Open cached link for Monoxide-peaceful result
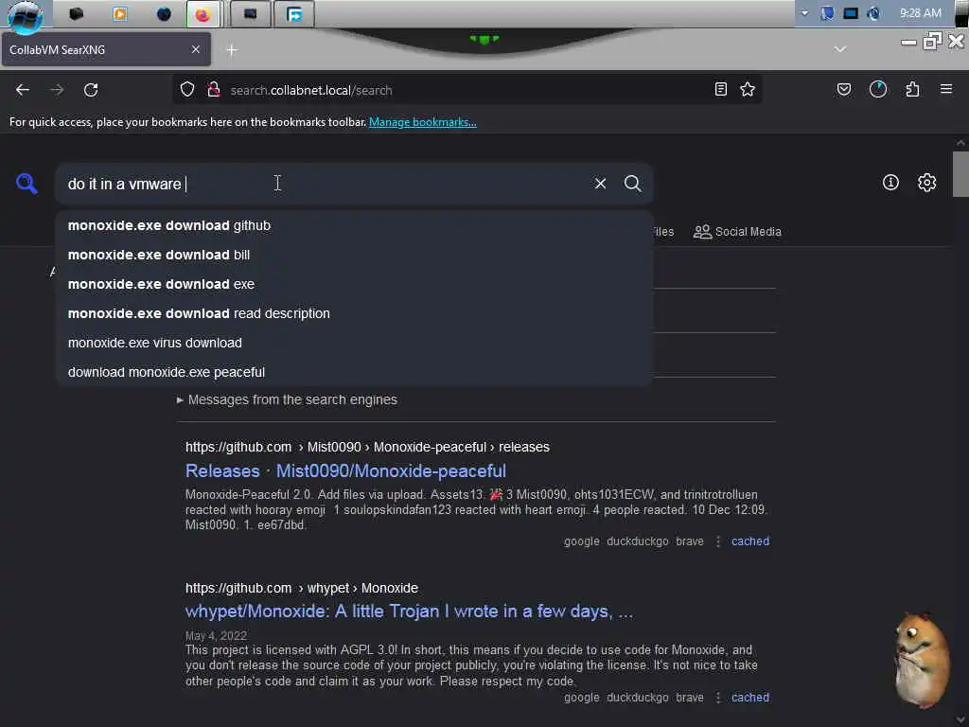969x727 pixels. 750,541
